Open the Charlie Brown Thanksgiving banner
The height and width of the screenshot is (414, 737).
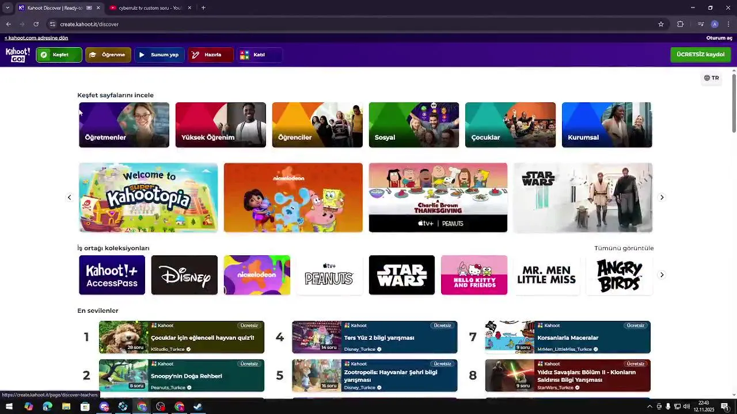pyautogui.click(x=438, y=197)
